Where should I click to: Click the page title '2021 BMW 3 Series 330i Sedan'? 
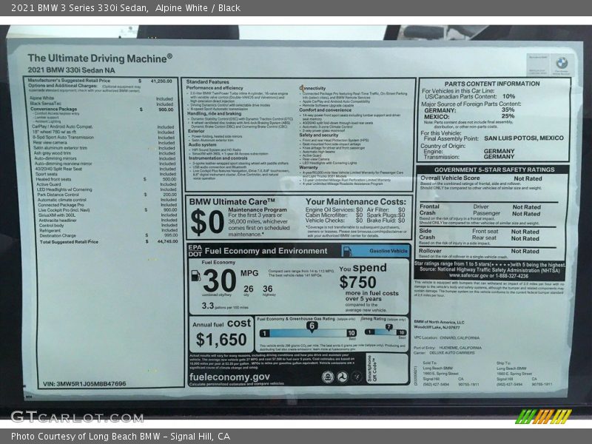[79, 8]
